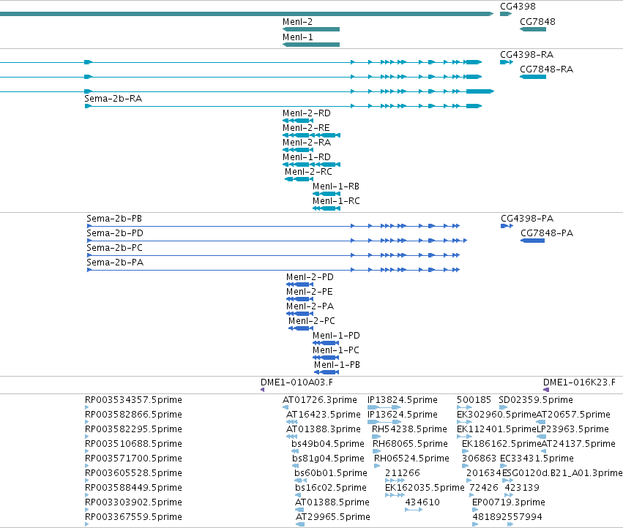Click EST bs16c02.5prime

tap(298, 495)
